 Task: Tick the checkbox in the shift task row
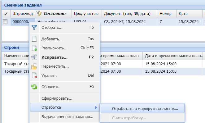pyautogui.click(x=5, y=21)
